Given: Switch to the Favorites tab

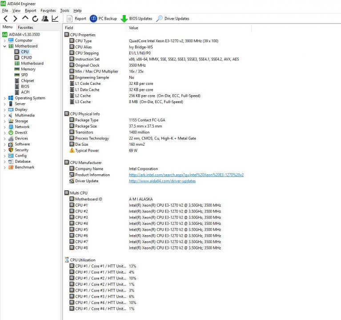Looking at the screenshot, I should tap(25, 28).
